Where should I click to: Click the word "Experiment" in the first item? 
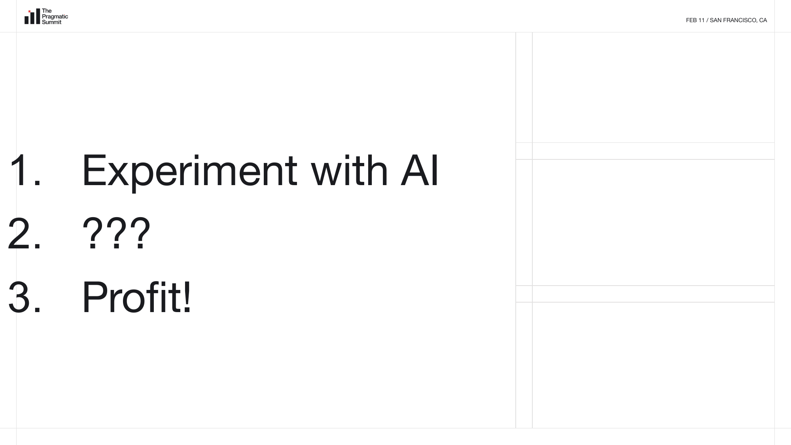pos(189,170)
